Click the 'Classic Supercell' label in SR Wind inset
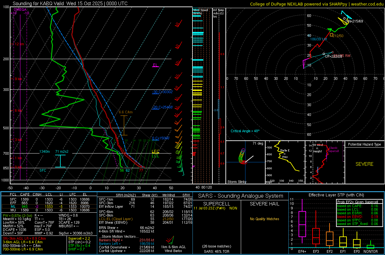385x255 pixels. [333, 149]
